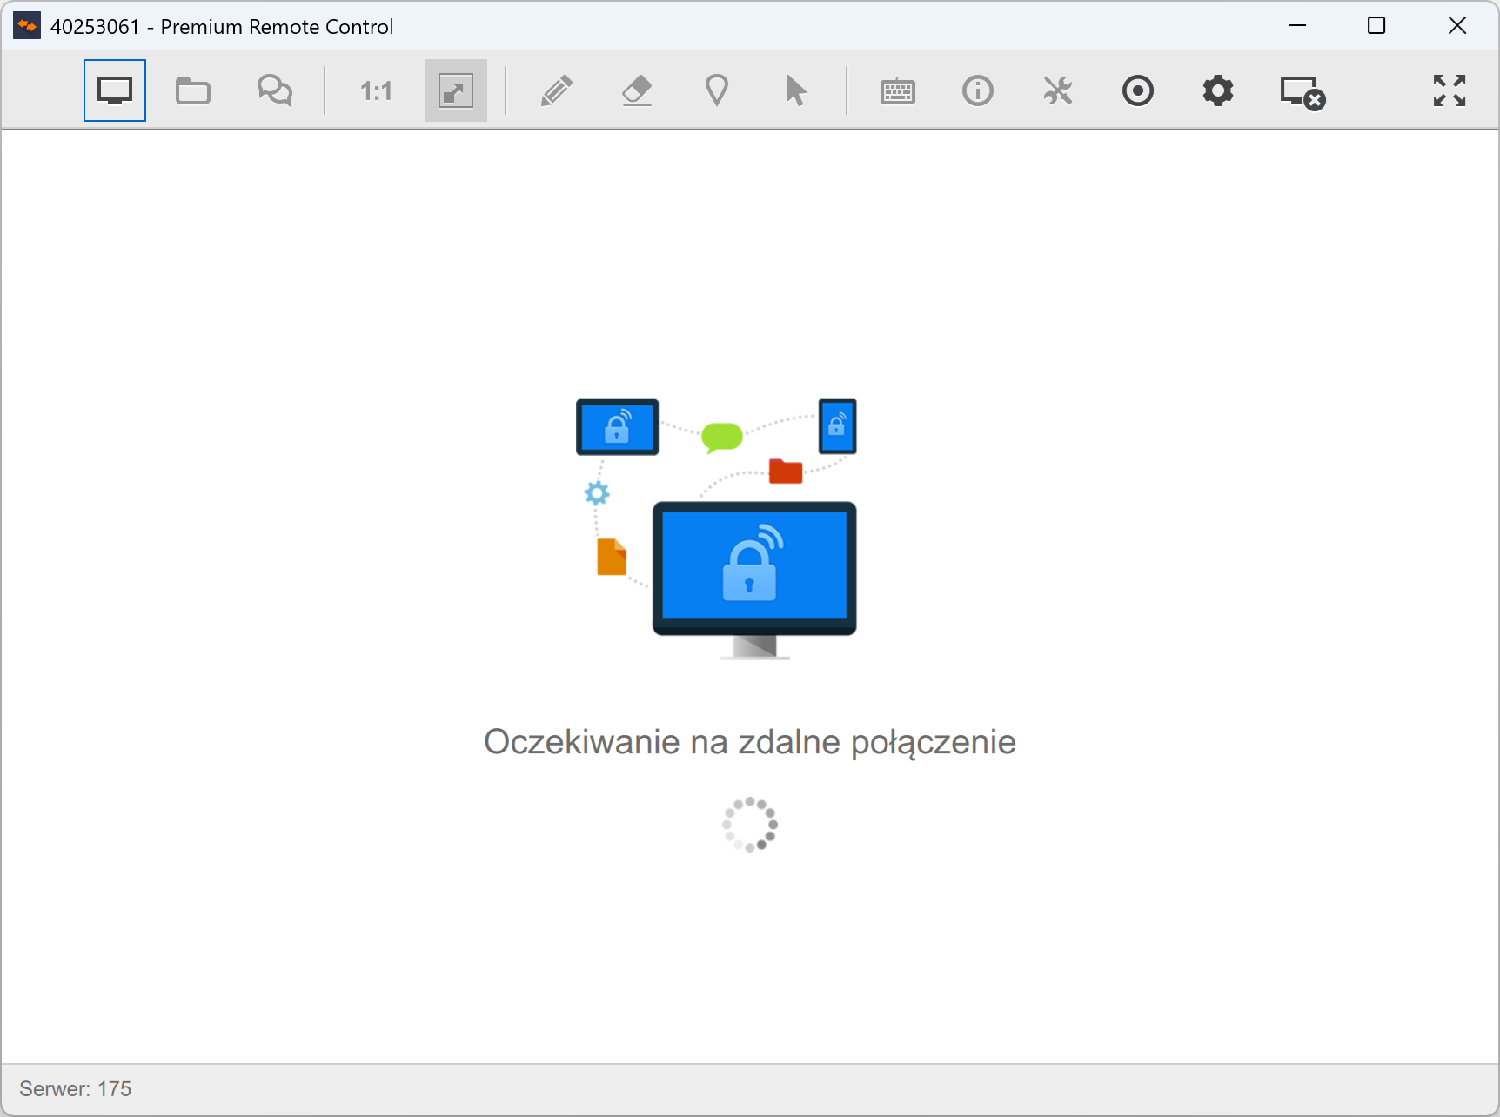The width and height of the screenshot is (1500, 1117).
Task: Select the pencil drawing tool
Action: point(556,90)
